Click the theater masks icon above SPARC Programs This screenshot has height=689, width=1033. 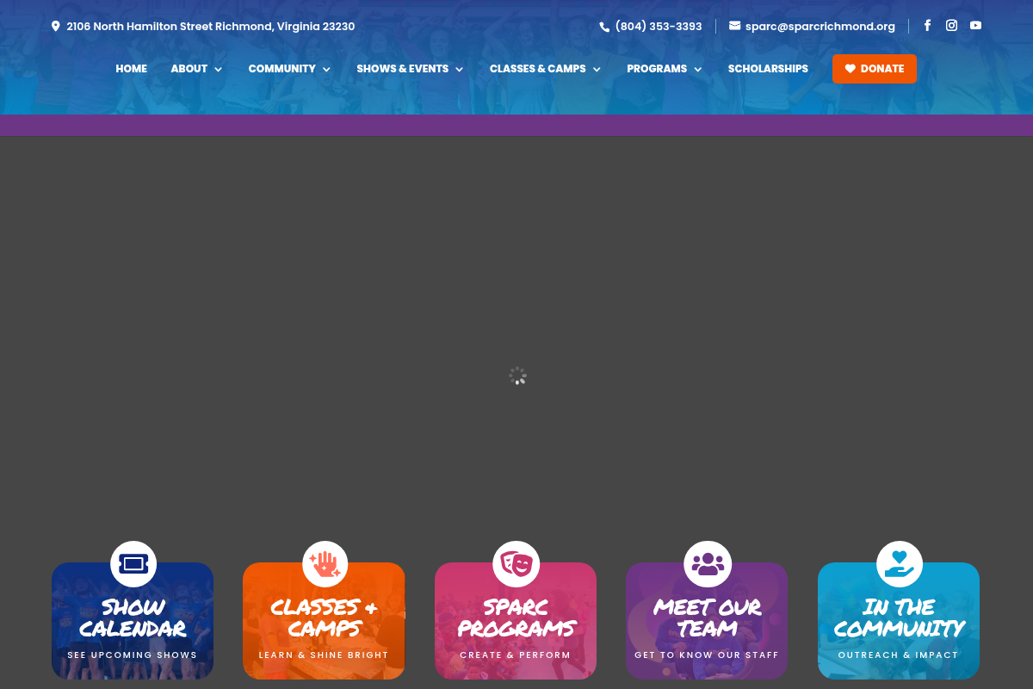(516, 563)
